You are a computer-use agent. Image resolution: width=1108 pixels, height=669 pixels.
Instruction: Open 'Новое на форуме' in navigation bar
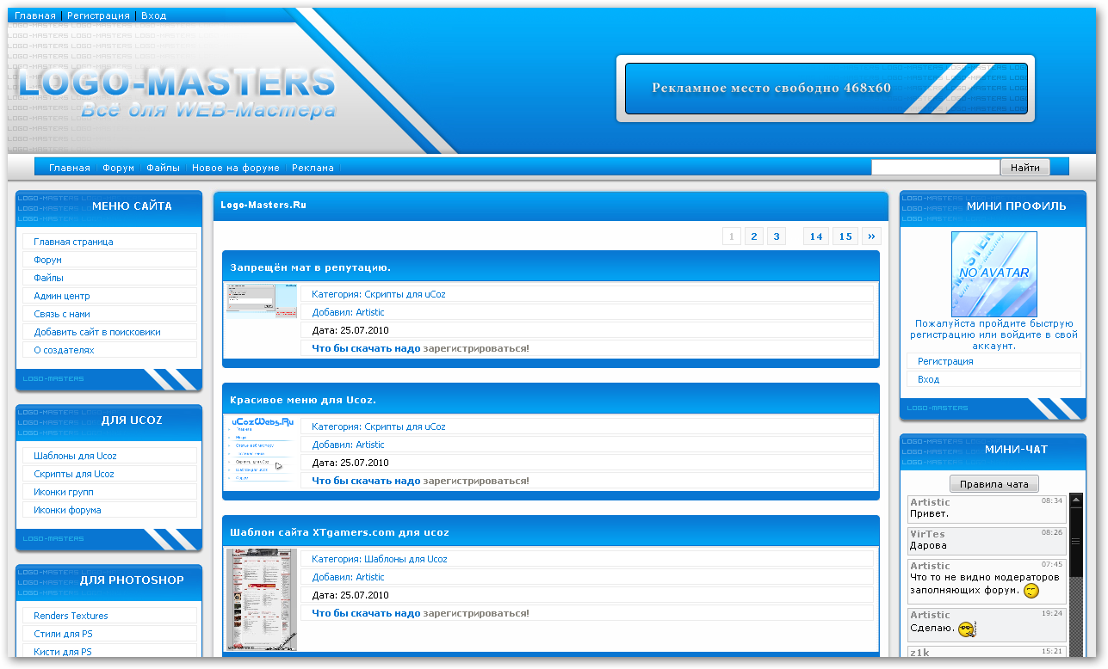[x=236, y=168]
